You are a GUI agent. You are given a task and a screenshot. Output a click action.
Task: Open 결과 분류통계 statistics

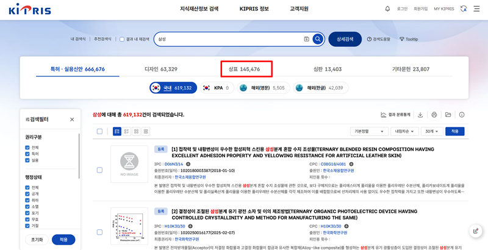tap(395, 115)
